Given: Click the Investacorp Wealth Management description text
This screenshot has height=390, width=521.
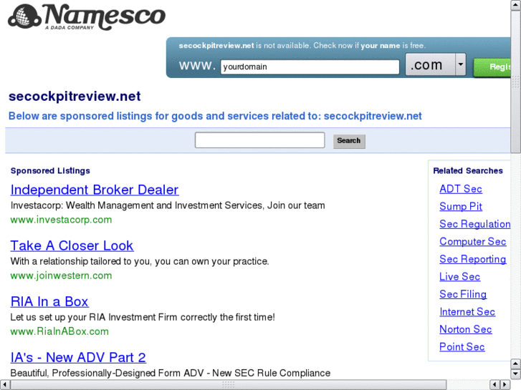Looking at the screenshot, I should point(168,205).
